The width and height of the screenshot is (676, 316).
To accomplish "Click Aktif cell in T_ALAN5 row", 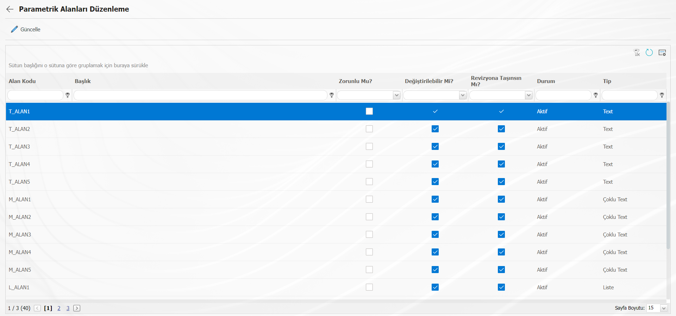I will (542, 182).
